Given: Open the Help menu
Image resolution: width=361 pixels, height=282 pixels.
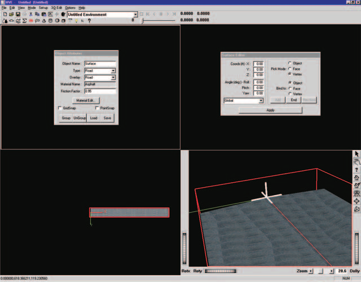Looking at the screenshot, I should coord(82,8).
